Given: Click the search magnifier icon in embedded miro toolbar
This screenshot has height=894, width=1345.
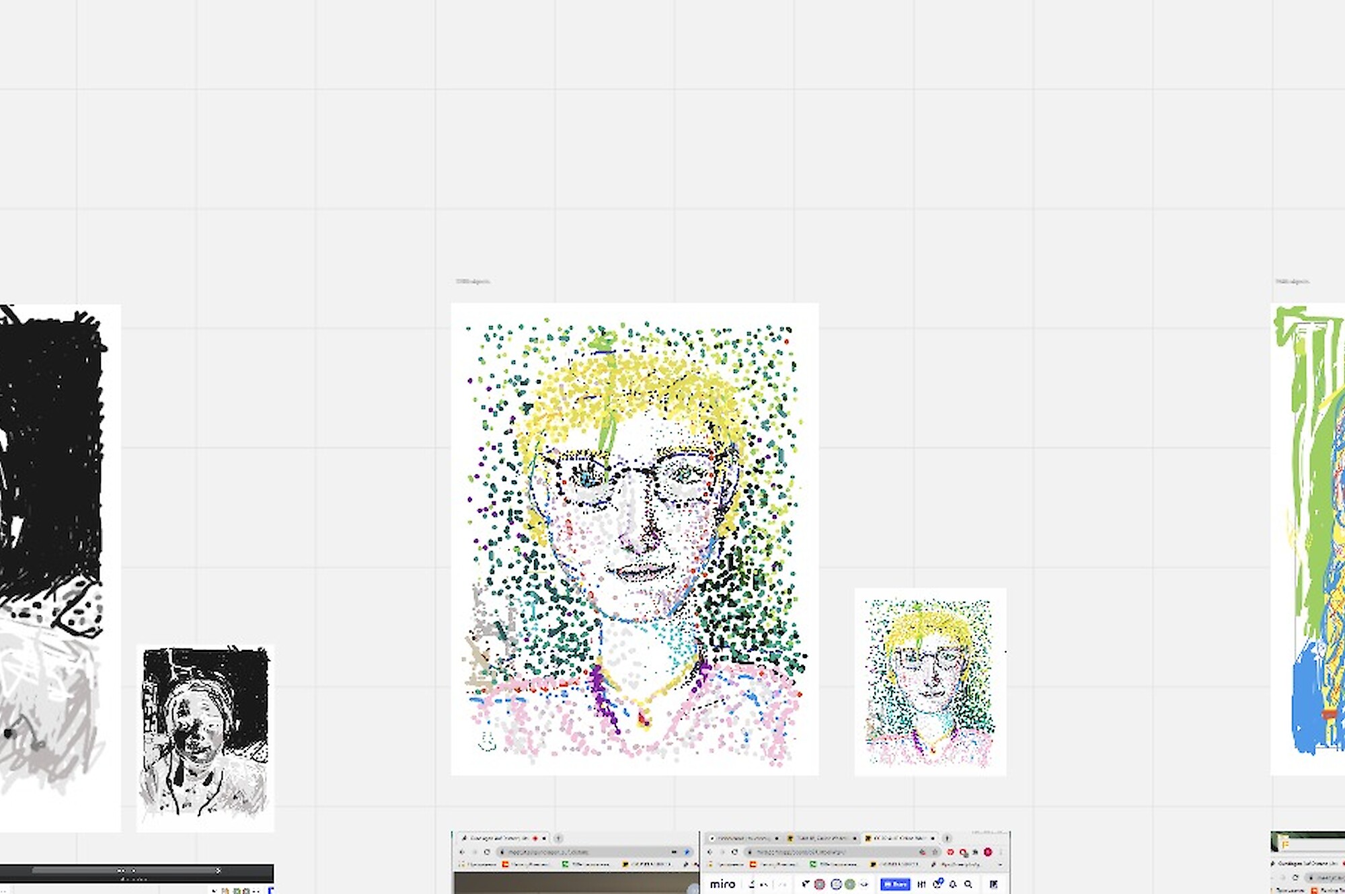Looking at the screenshot, I should 968,885.
